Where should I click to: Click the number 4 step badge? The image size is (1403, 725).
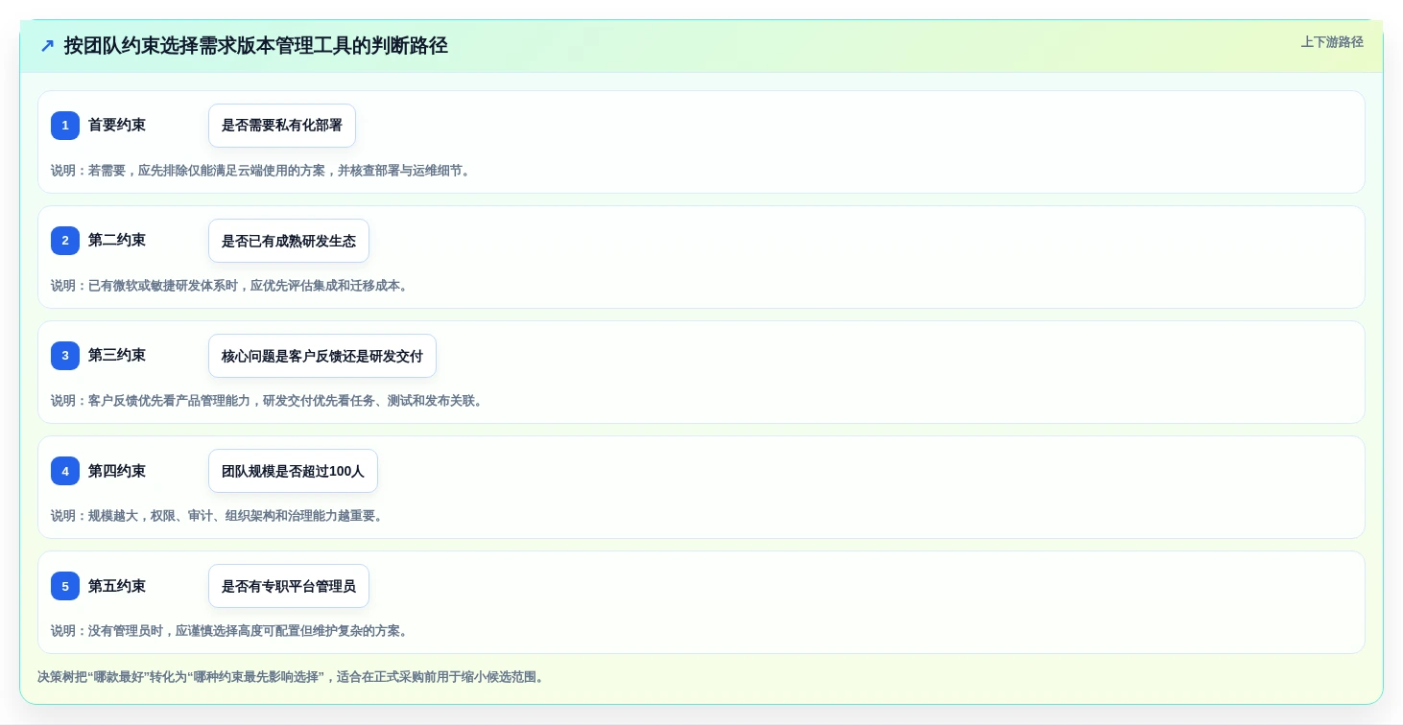(65, 471)
